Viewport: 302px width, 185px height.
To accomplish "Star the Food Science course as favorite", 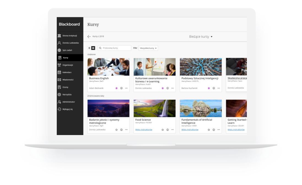I will pyautogui.click(x=163, y=130).
